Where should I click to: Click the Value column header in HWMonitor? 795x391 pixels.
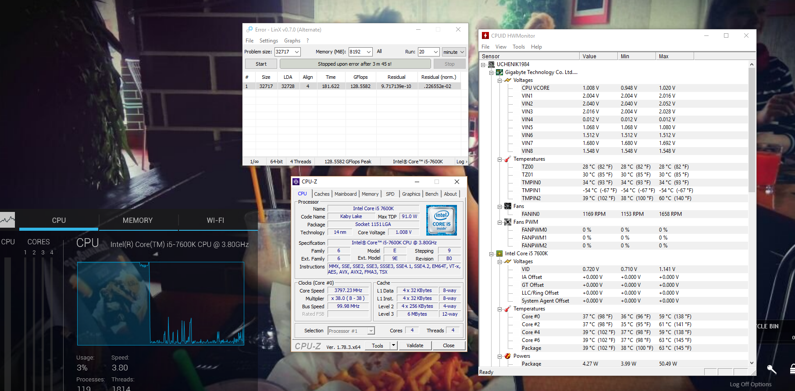click(599, 56)
